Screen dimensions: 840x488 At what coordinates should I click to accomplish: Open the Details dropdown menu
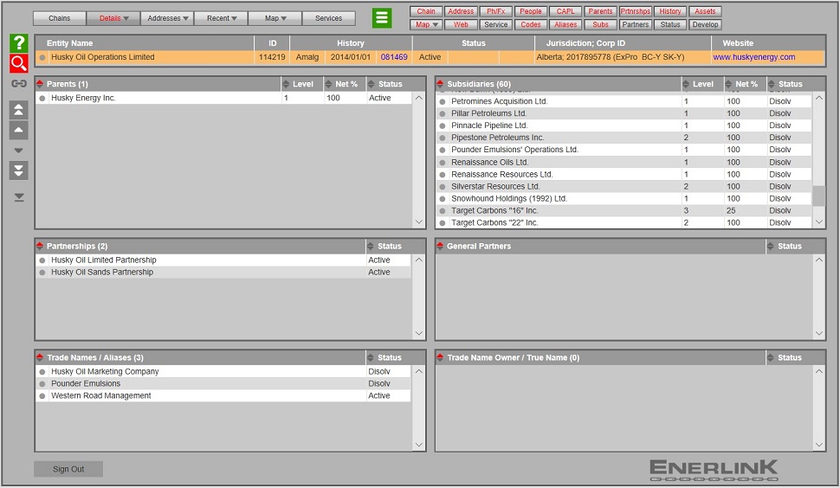click(x=113, y=18)
